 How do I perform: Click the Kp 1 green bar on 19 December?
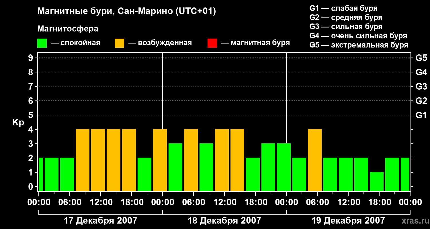(377, 181)
